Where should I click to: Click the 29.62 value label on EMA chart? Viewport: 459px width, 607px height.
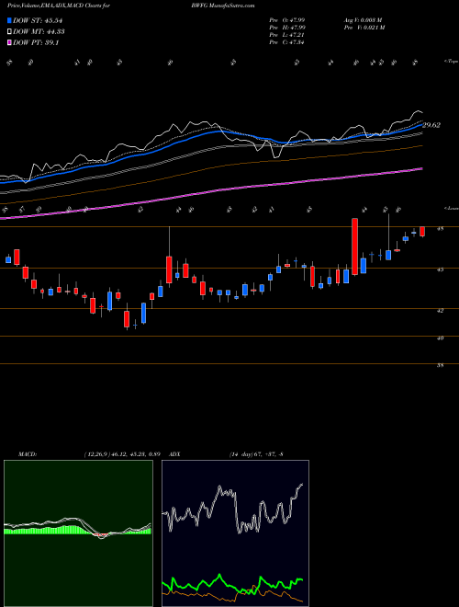point(431,125)
